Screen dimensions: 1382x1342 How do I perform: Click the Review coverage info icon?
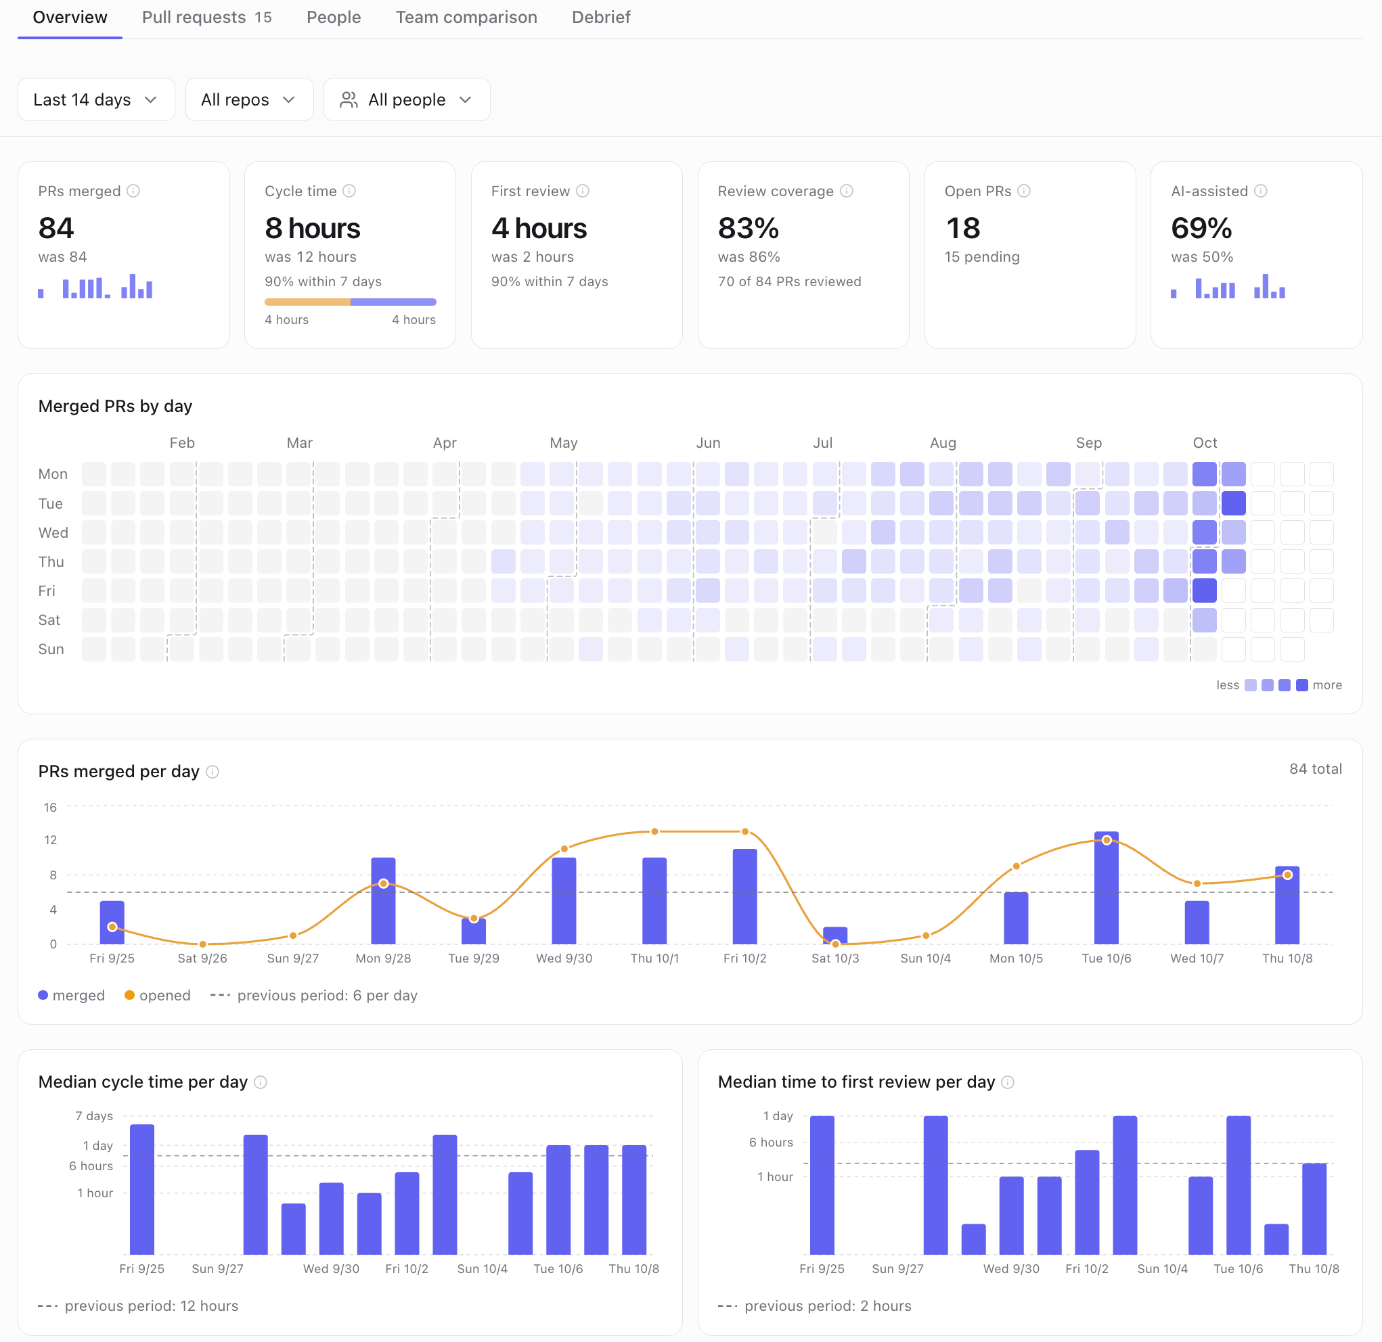pos(847,191)
